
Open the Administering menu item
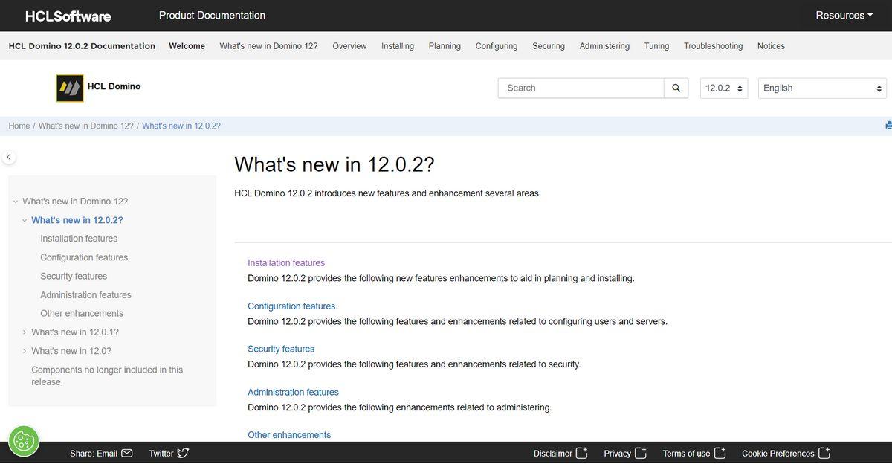pos(604,46)
